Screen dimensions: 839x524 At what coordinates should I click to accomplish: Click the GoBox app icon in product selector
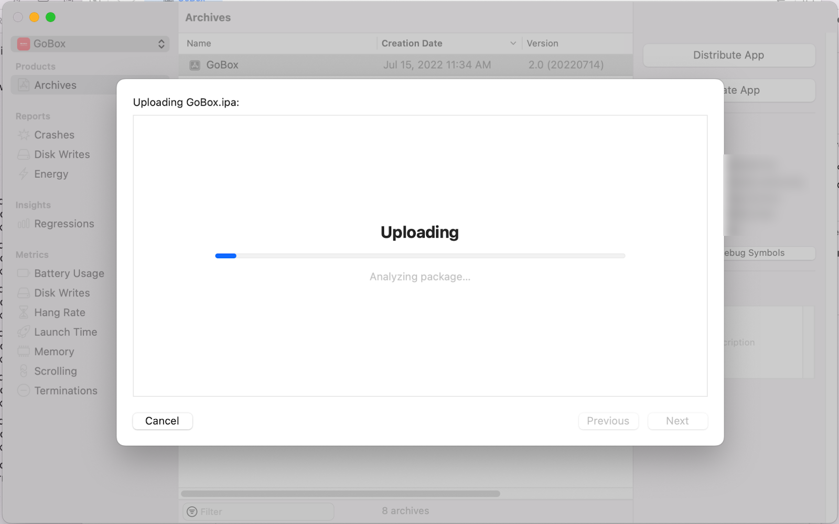[24, 44]
